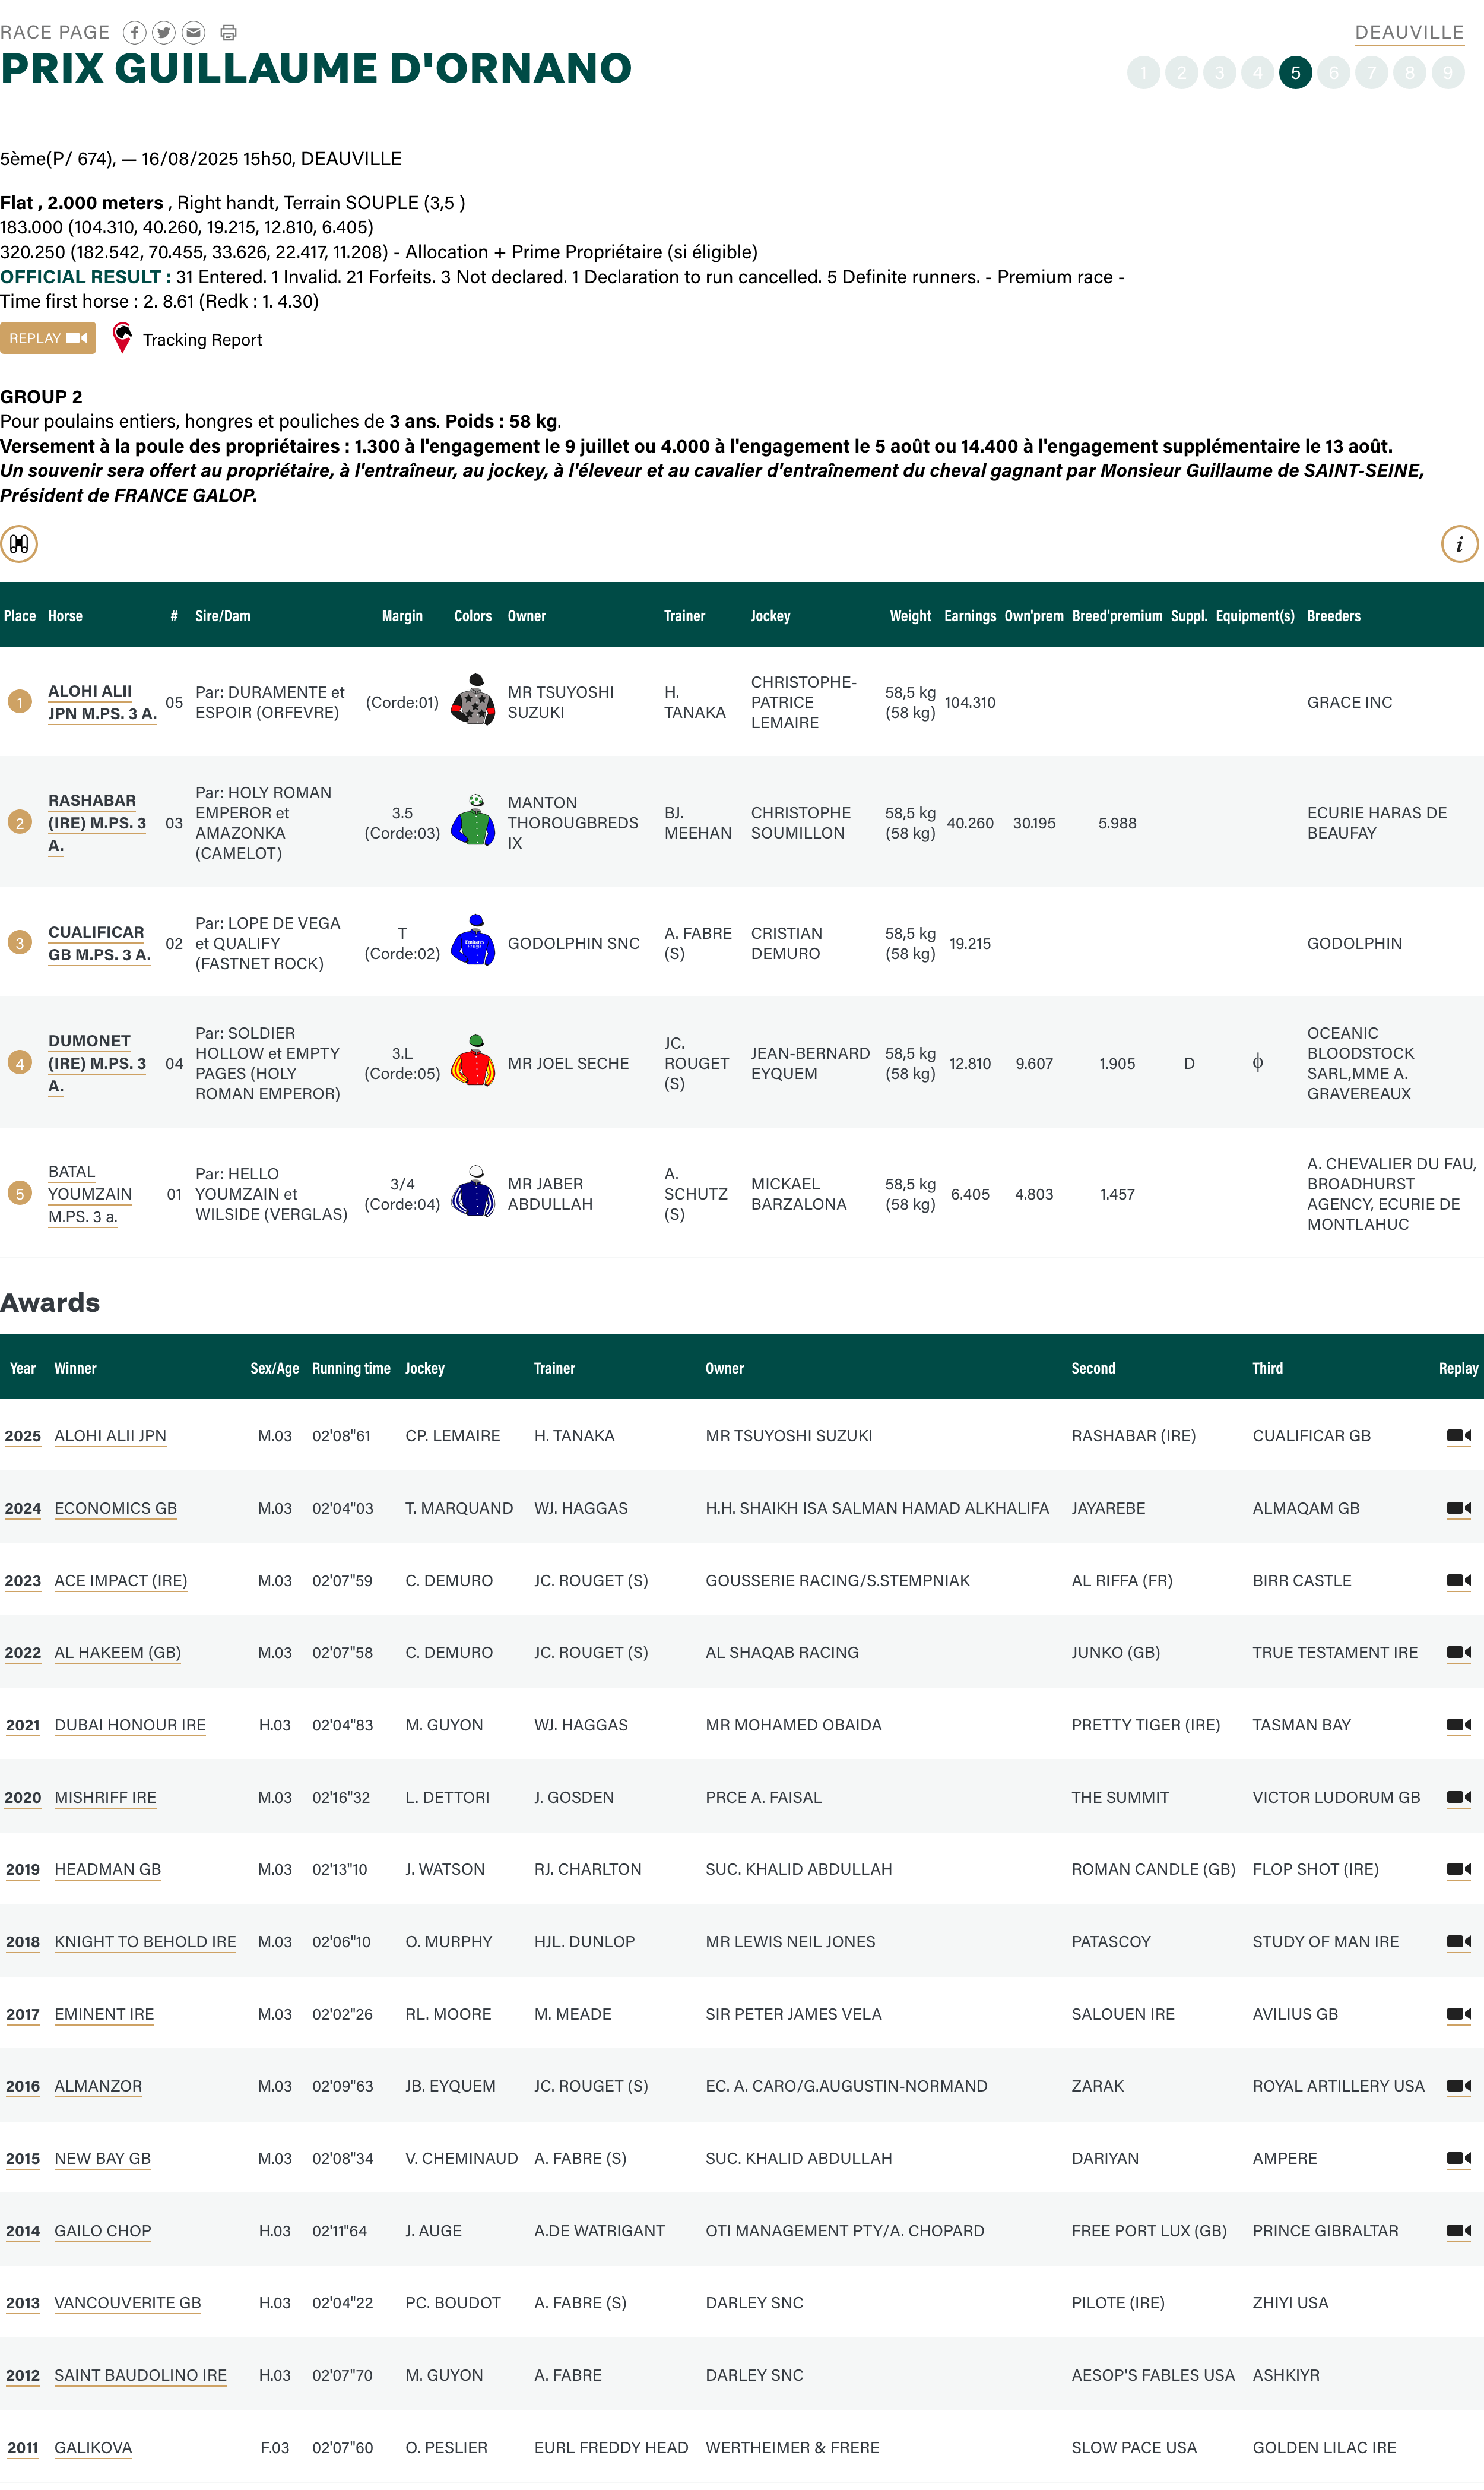Open ECONOMICS GB winner link
Screen dimensions: 1484x2490
tap(116, 1508)
